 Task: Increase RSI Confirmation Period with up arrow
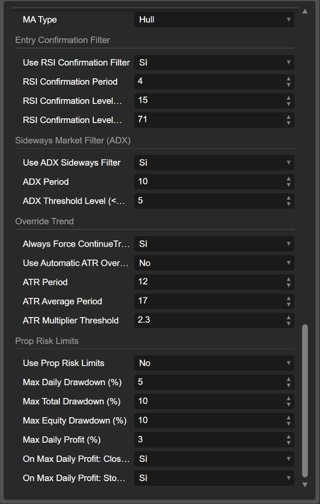pos(289,79)
